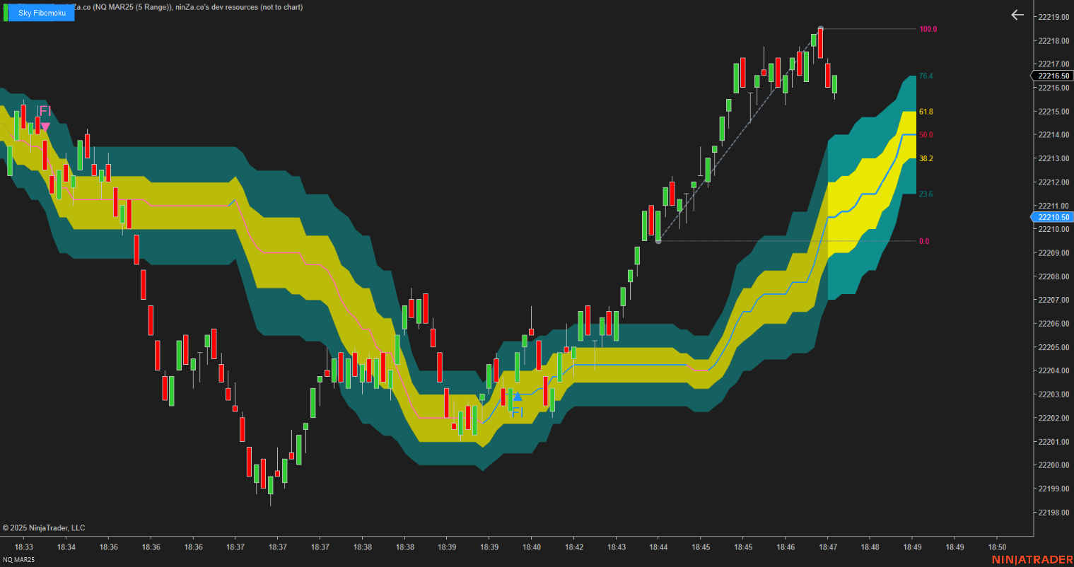Toggle the 50.0 Fibonacci level label
Viewport: 1074px width, 567px height.
click(x=925, y=134)
